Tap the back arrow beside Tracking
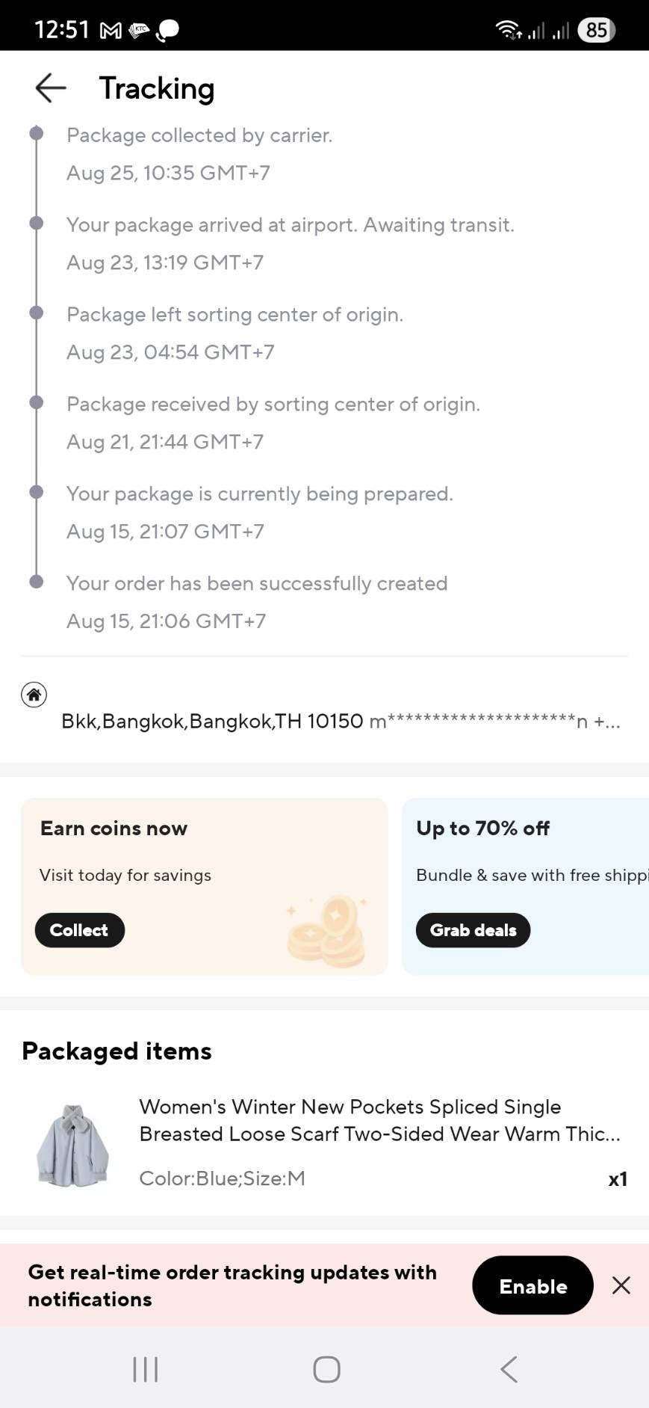The width and height of the screenshot is (649, 1408). pos(51,88)
